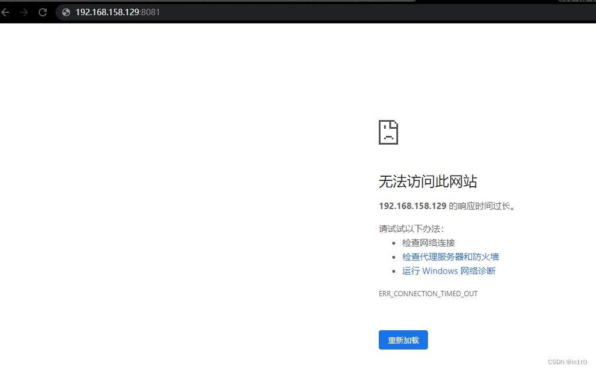Select the ERR_CONNECTION_TIMED_OUT error code
This screenshot has width=596, height=370.
[x=428, y=294]
